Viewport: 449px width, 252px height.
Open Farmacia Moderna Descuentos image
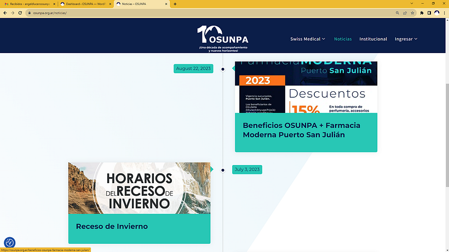306,87
